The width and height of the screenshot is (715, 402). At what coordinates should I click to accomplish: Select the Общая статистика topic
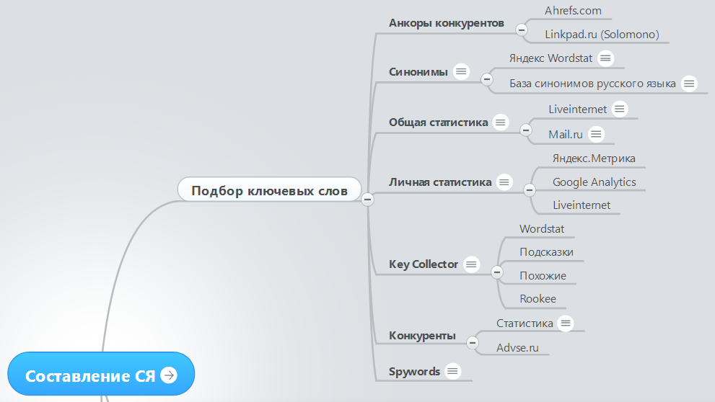point(438,122)
